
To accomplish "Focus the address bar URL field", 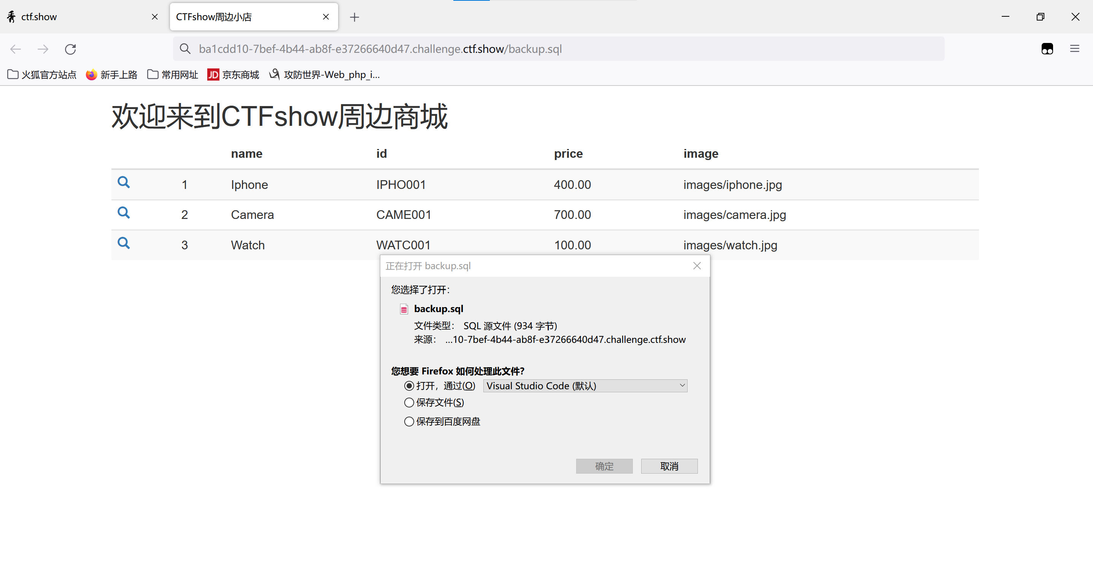I will [558, 49].
